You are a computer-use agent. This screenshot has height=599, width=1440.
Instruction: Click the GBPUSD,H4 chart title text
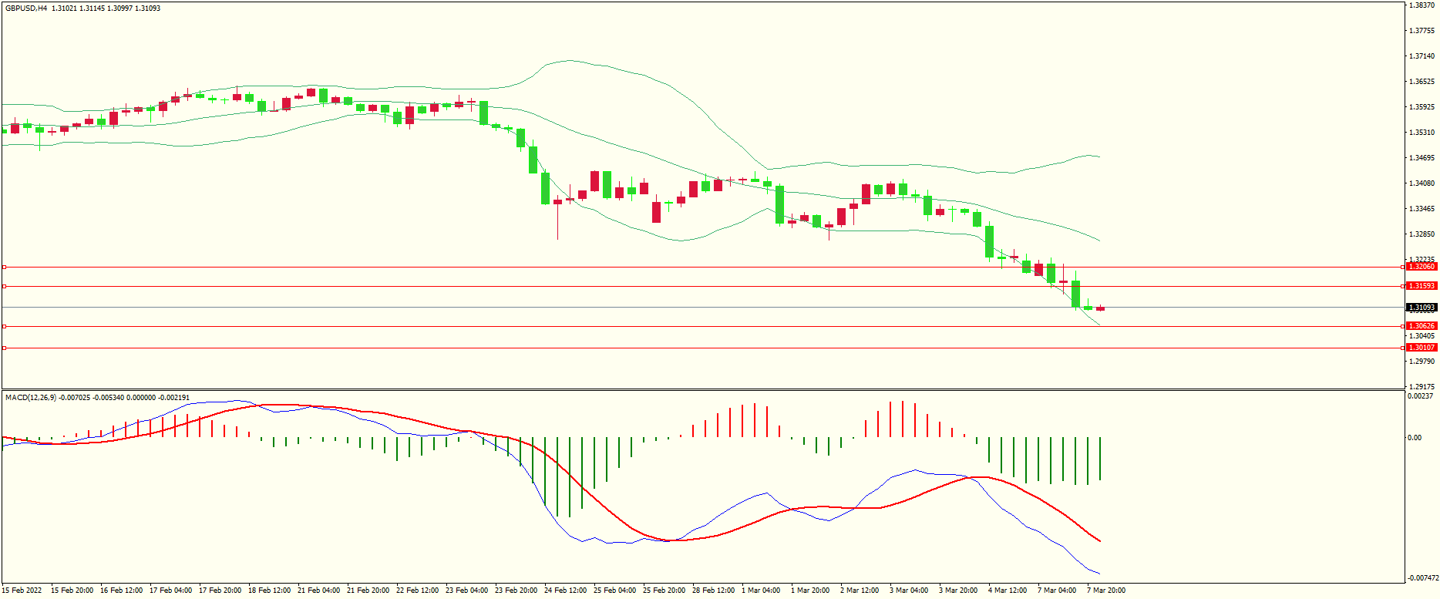click(x=26, y=8)
